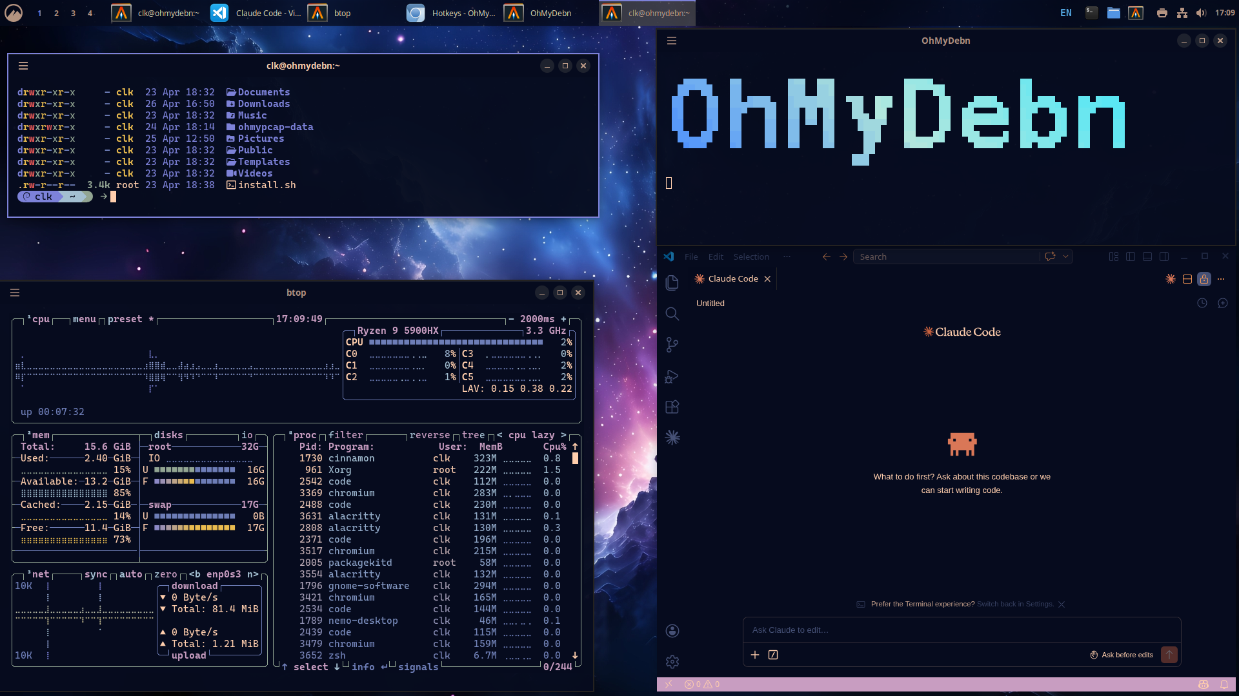Toggle the lock editor group icon
The width and height of the screenshot is (1239, 696).
tap(1204, 279)
